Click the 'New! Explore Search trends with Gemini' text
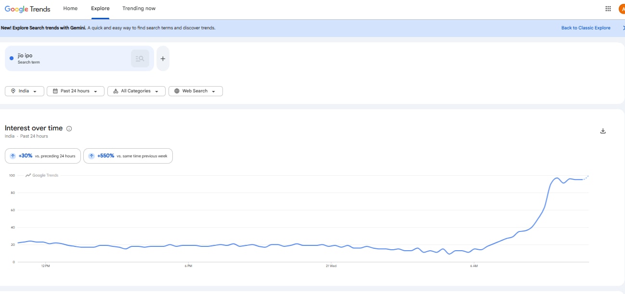The width and height of the screenshot is (625, 294). tap(43, 28)
